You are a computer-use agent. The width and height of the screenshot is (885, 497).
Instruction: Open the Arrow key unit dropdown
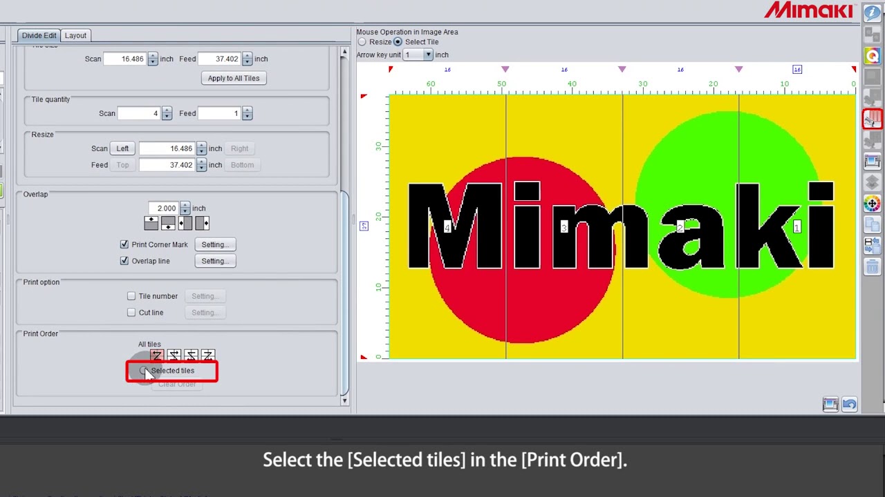pos(429,55)
